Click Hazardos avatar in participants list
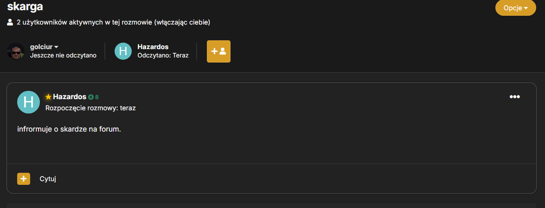The width and height of the screenshot is (545, 208). point(123,51)
